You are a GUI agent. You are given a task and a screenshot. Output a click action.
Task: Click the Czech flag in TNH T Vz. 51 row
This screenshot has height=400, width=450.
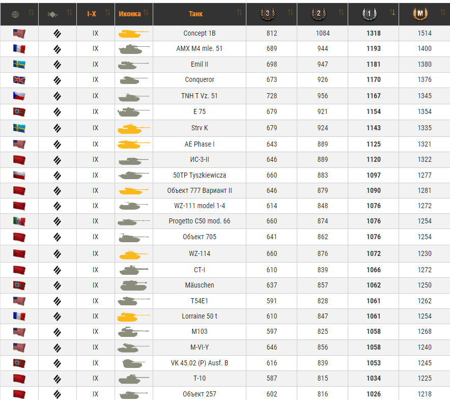[x=19, y=96]
